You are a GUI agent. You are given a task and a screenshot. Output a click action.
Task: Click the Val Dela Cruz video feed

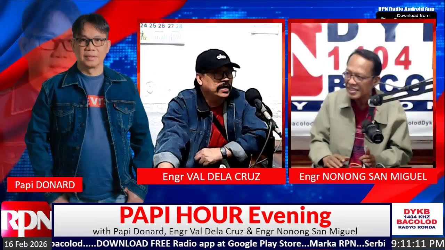[x=211, y=95]
